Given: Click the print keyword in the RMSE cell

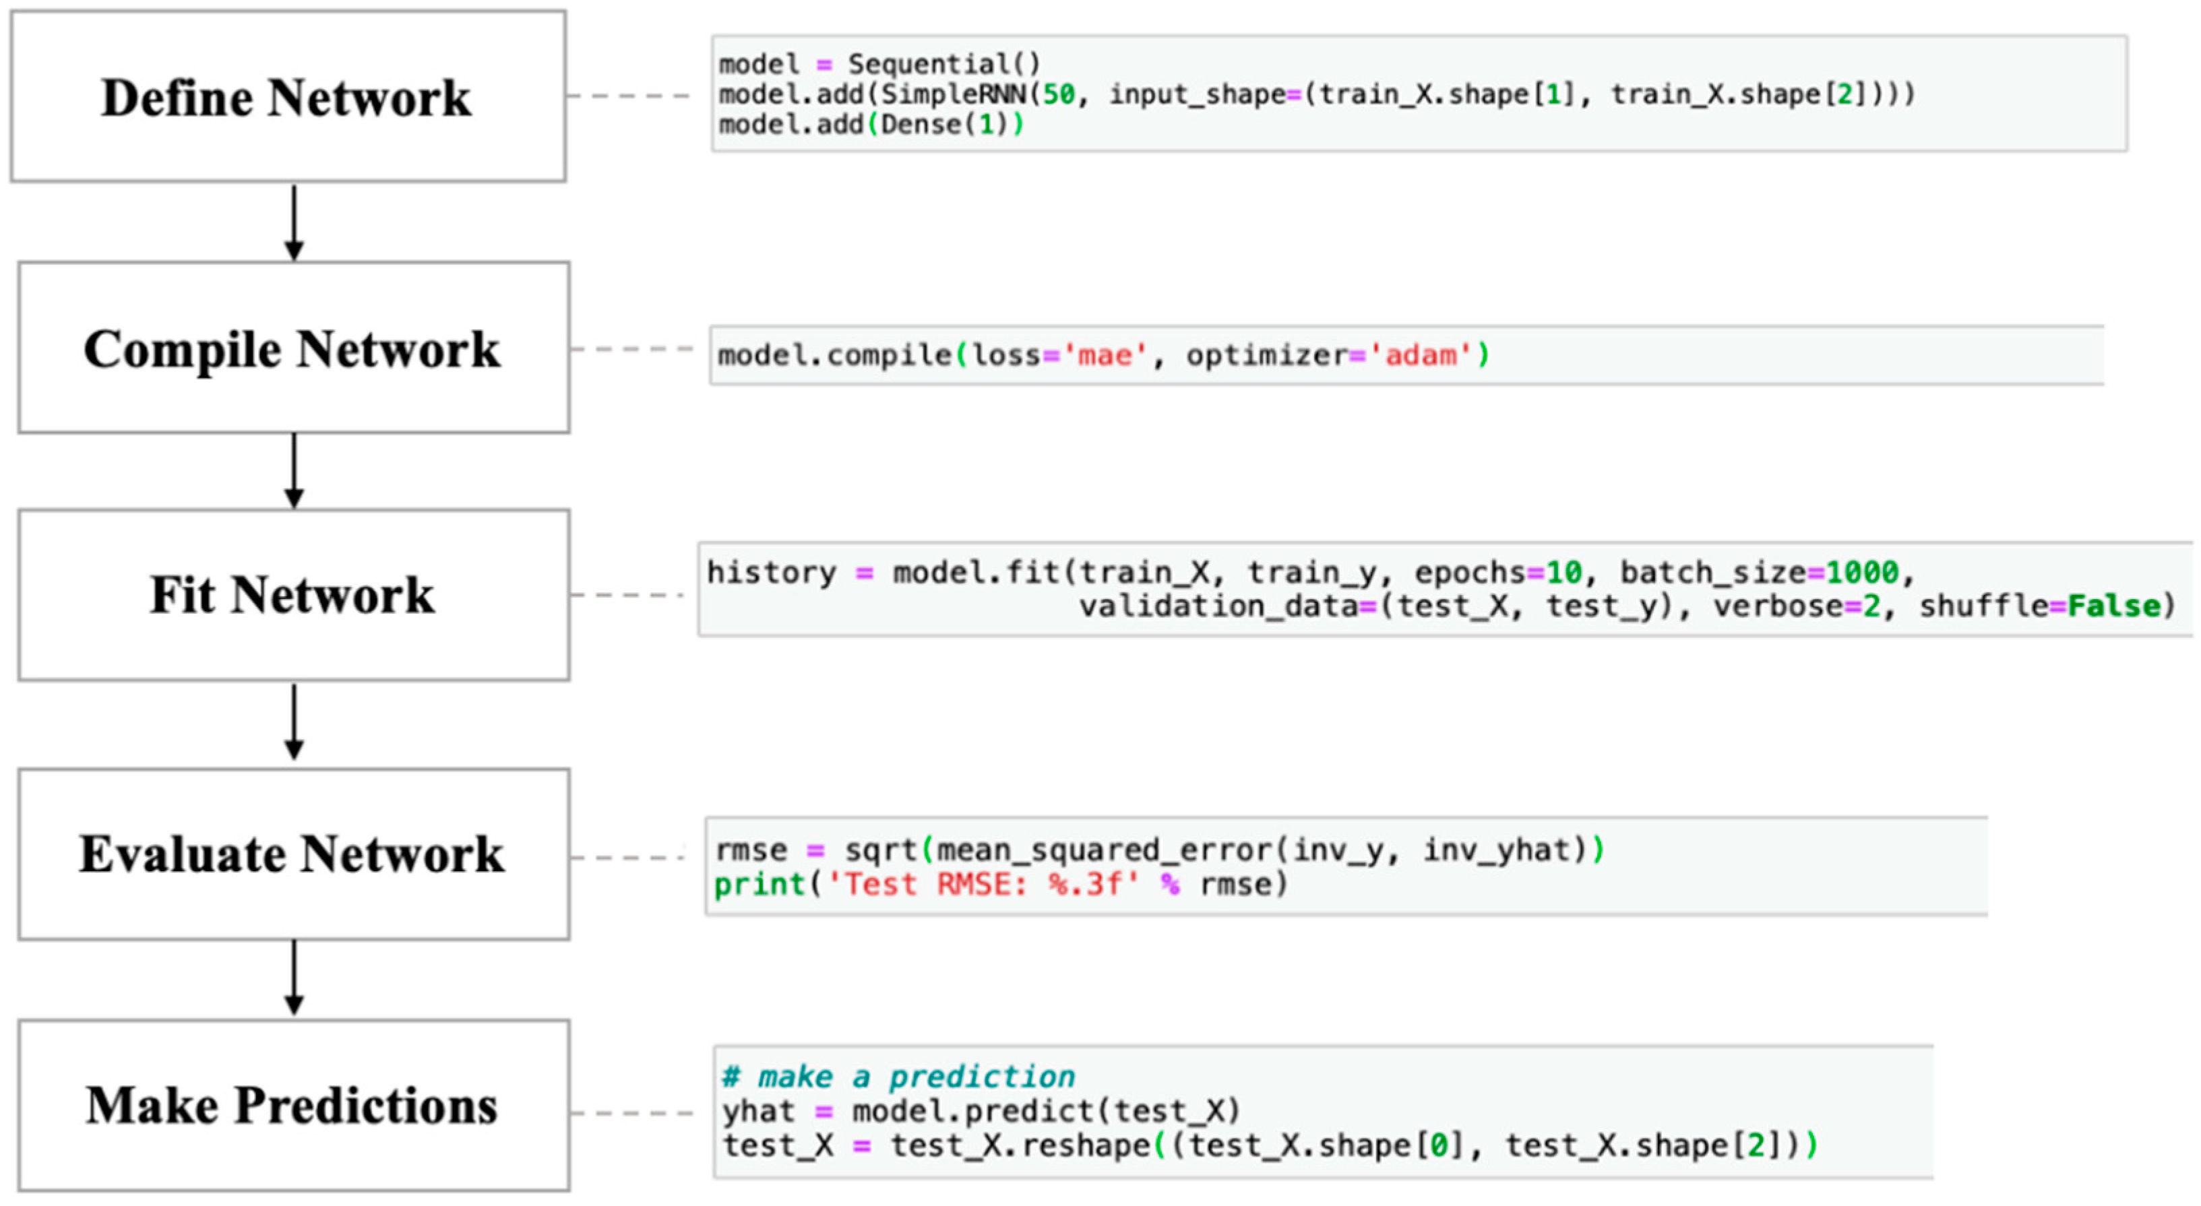Looking at the screenshot, I should pyautogui.click(x=759, y=884).
